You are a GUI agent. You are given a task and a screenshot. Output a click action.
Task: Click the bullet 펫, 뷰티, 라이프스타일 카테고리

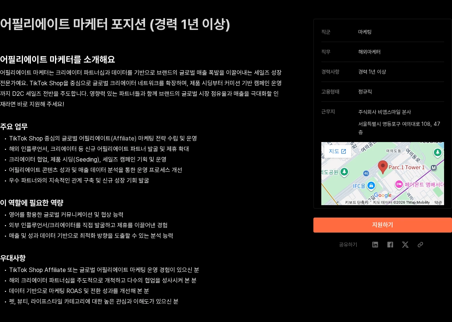point(94,301)
